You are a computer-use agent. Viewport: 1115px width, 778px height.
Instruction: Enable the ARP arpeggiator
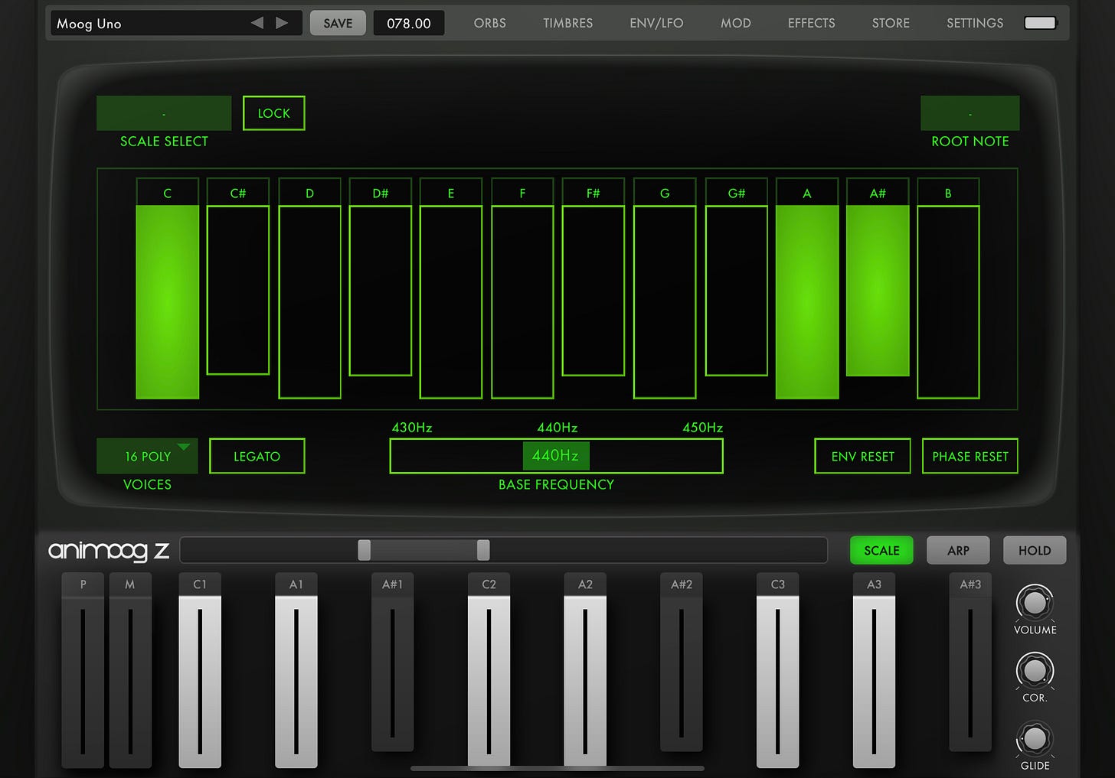(958, 550)
